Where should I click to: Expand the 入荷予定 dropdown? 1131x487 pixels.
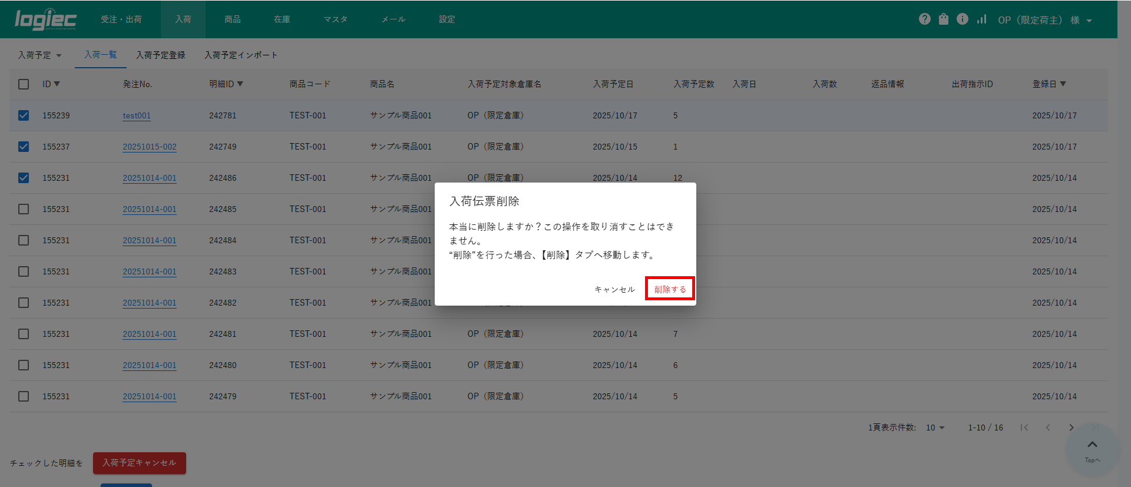tap(40, 55)
